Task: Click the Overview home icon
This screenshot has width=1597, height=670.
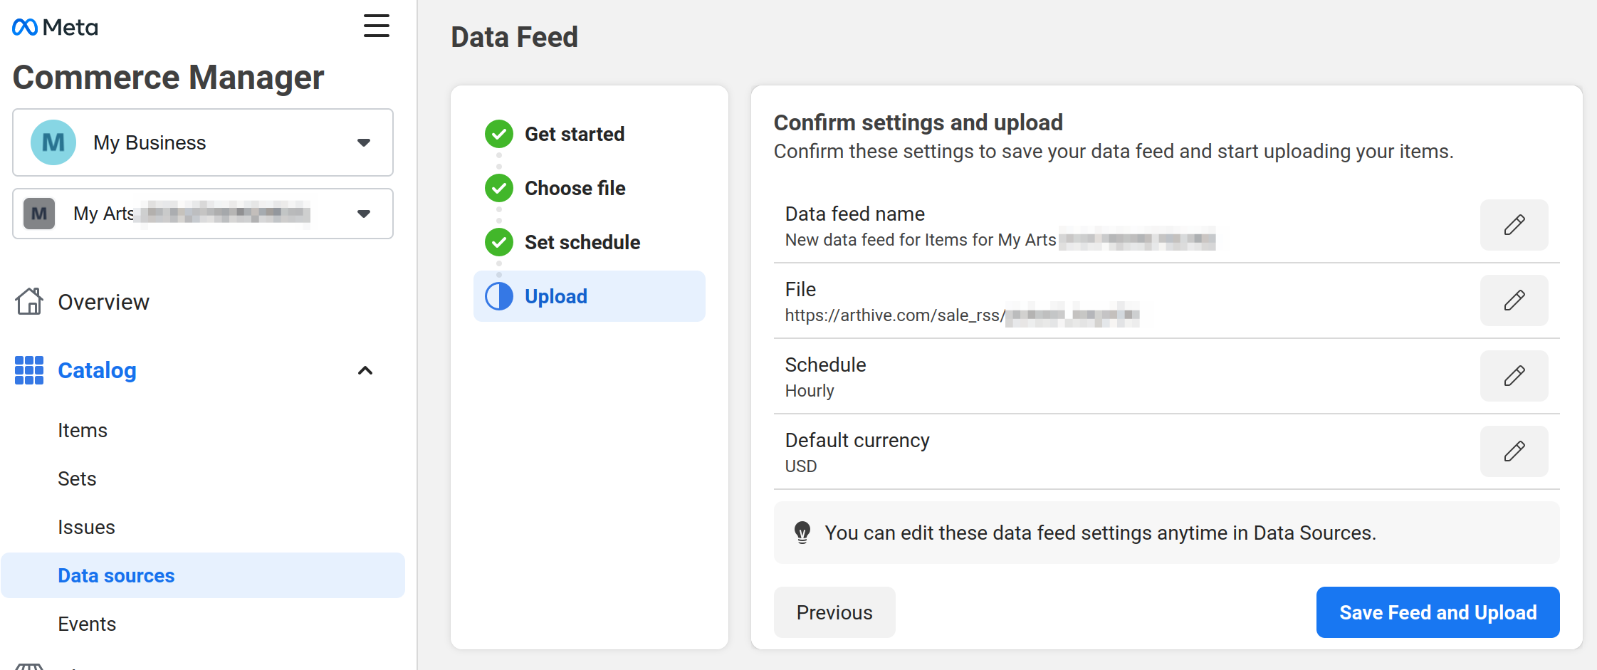Action: 29,301
